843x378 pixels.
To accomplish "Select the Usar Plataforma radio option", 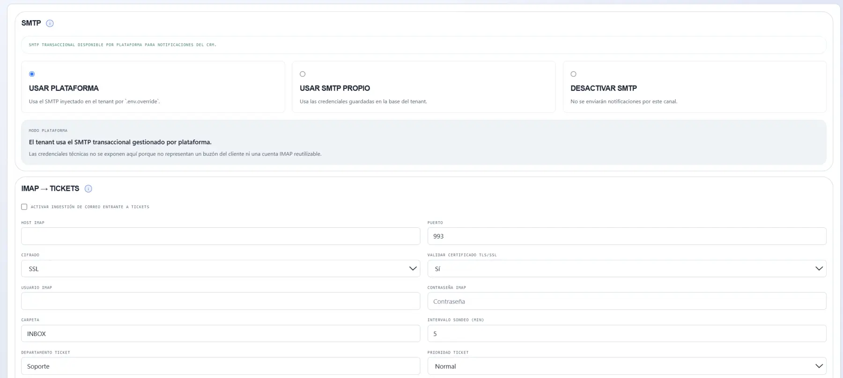I will [x=32, y=74].
